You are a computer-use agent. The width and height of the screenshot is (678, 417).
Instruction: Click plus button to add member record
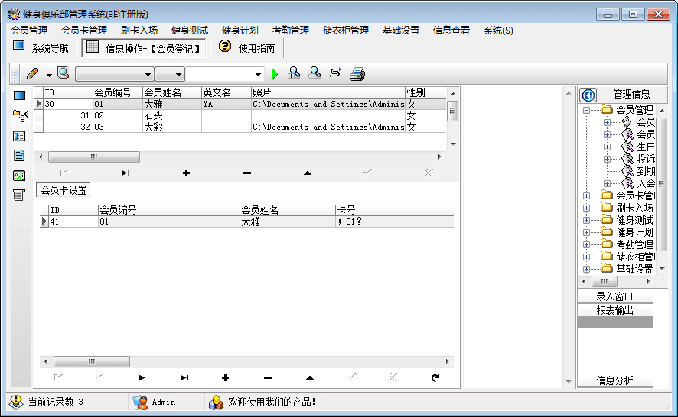coord(186,173)
